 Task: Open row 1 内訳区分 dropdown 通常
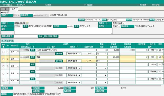tap(15, 52)
